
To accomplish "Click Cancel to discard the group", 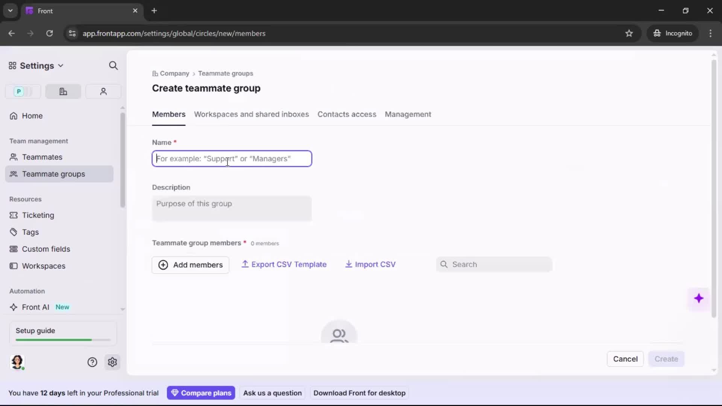I will [625, 359].
